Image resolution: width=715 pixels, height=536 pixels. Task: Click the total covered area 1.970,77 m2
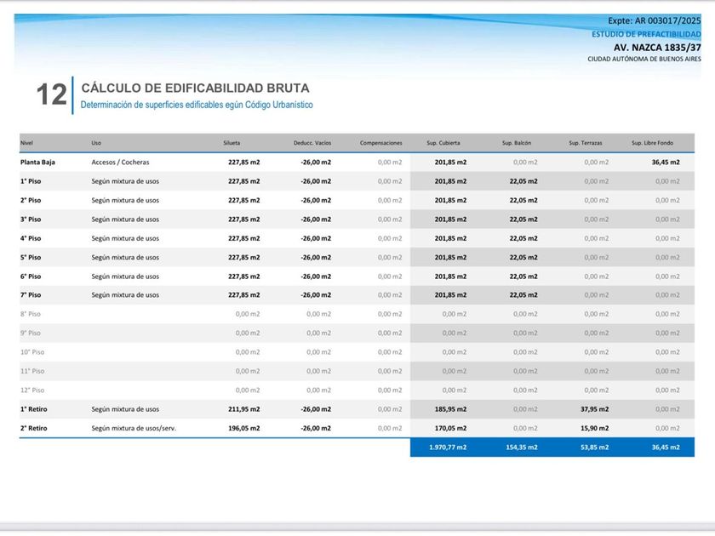(x=448, y=448)
